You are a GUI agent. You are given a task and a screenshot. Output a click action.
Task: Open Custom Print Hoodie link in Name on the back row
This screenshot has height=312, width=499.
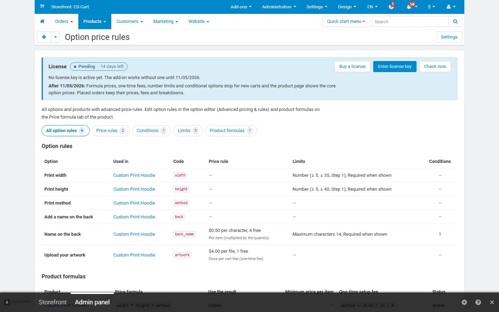tap(134, 234)
